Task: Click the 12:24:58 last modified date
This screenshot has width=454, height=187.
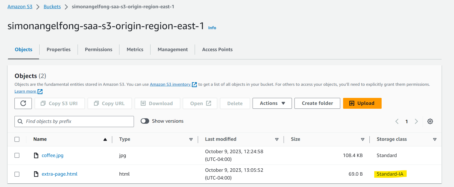Action: [x=234, y=155]
